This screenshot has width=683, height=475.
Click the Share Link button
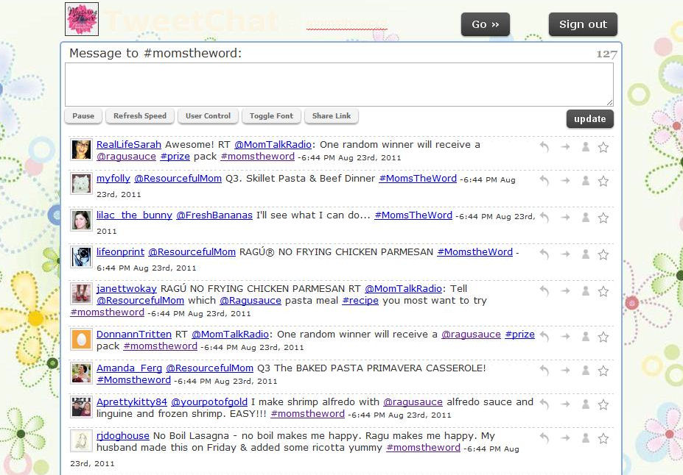pos(332,116)
